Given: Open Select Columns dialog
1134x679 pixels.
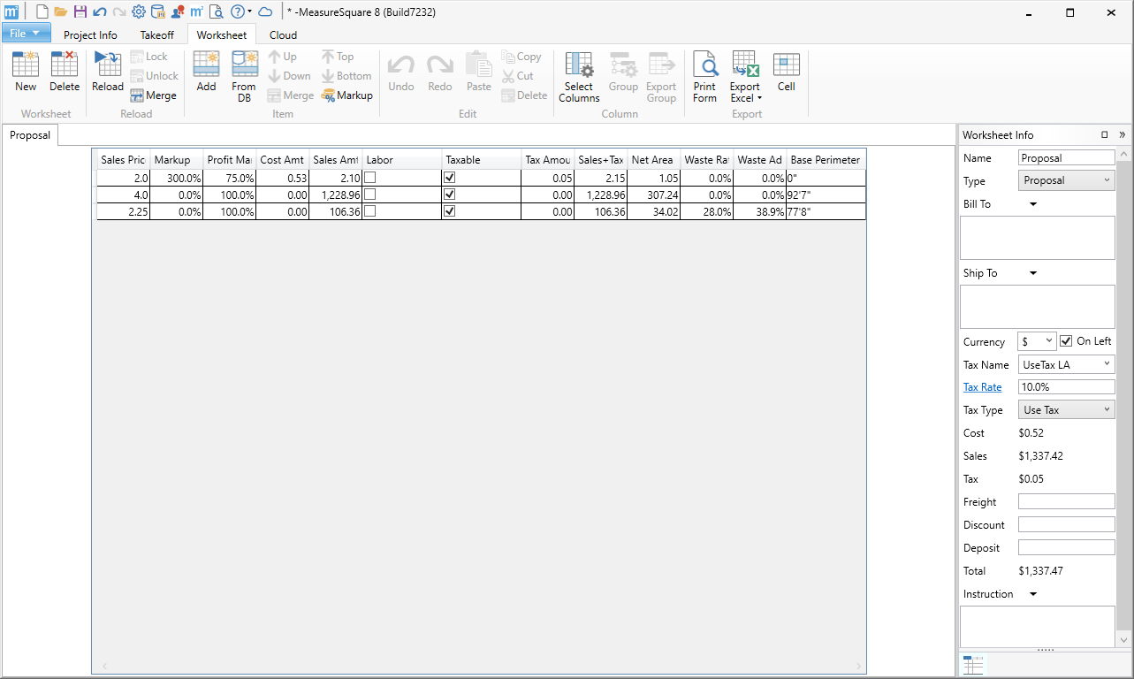Looking at the screenshot, I should point(579,77).
